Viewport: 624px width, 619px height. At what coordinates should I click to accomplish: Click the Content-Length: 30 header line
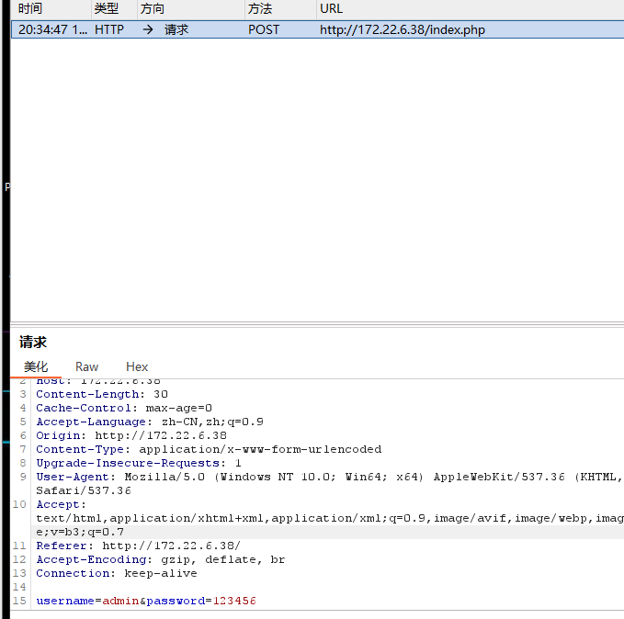[x=102, y=394]
